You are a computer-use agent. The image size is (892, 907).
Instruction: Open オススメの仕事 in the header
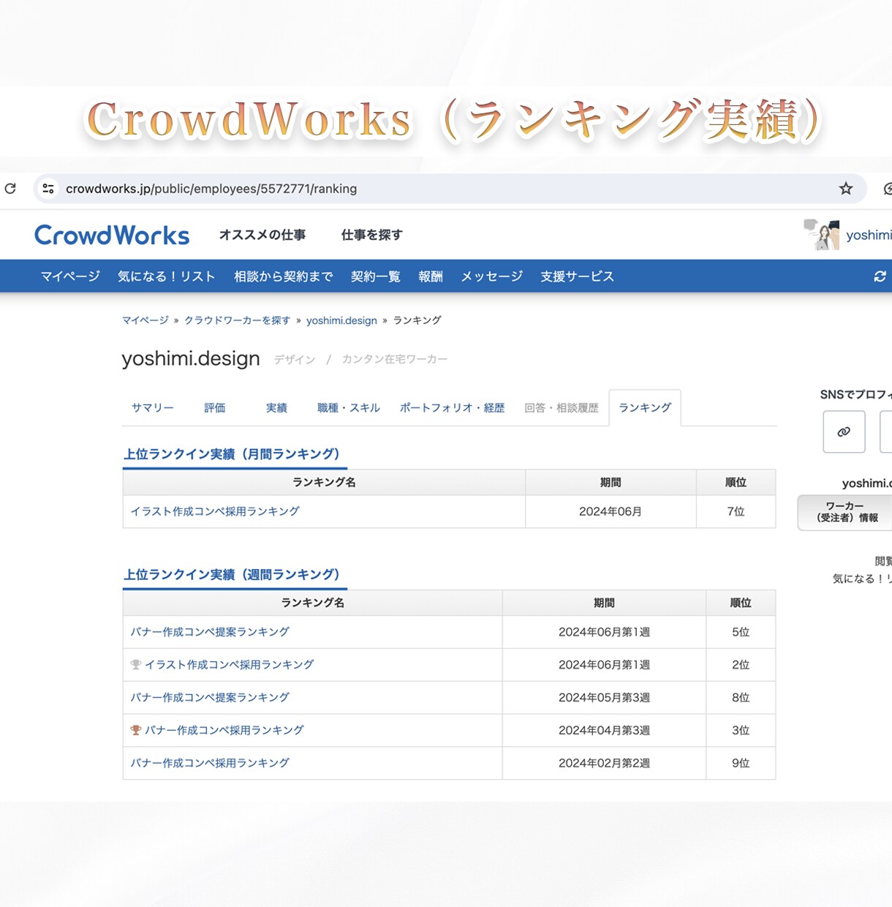(x=262, y=235)
